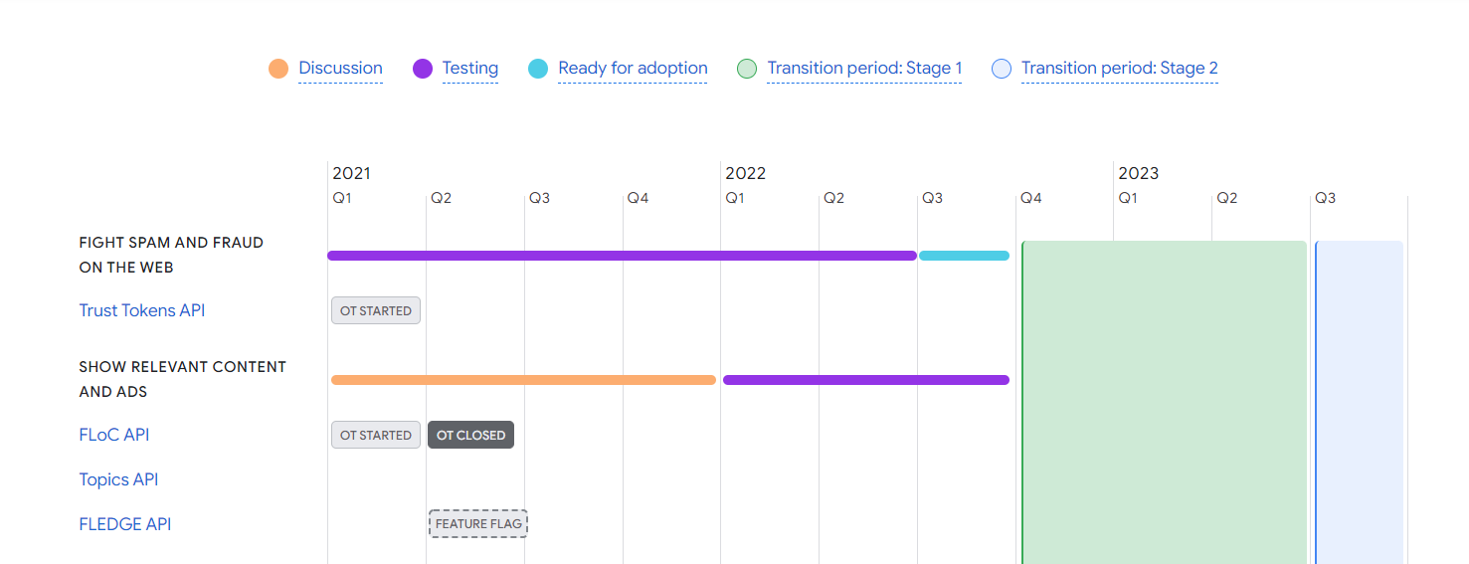Click Trust Tokens OT STARTED badge

tap(376, 310)
